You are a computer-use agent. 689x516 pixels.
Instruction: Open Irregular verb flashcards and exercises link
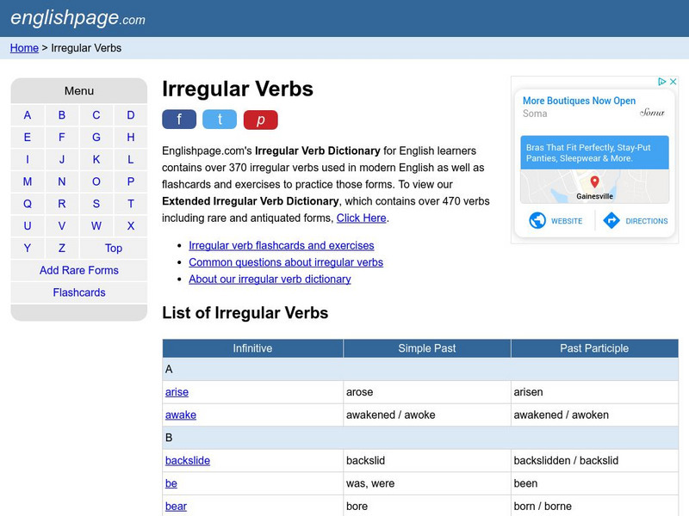(x=282, y=245)
